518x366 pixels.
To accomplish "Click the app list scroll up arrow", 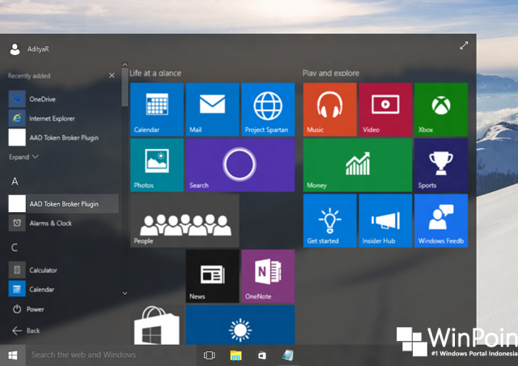I will (125, 65).
